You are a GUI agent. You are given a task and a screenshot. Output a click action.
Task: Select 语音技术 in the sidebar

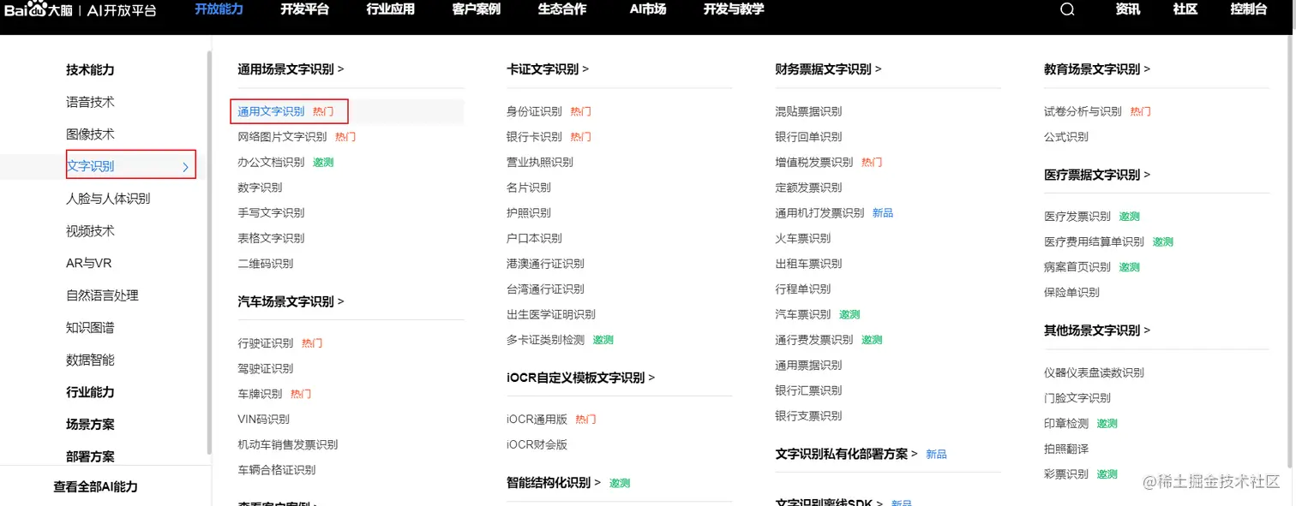[x=90, y=102]
